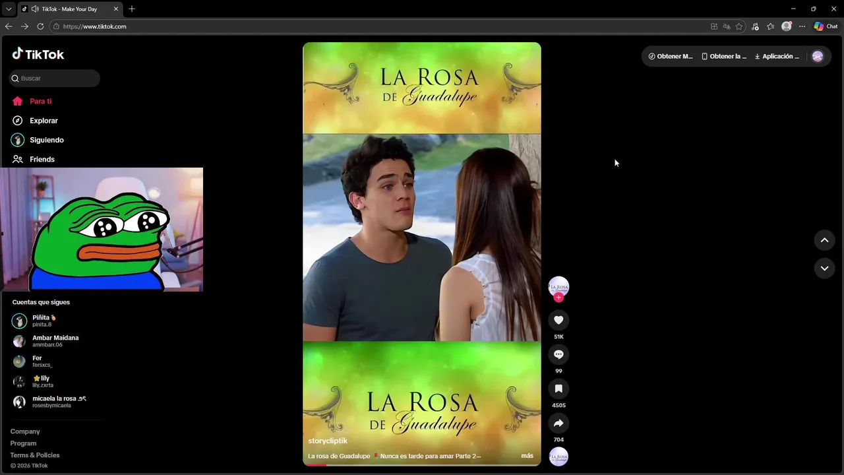View site information lock icon

pos(56,26)
